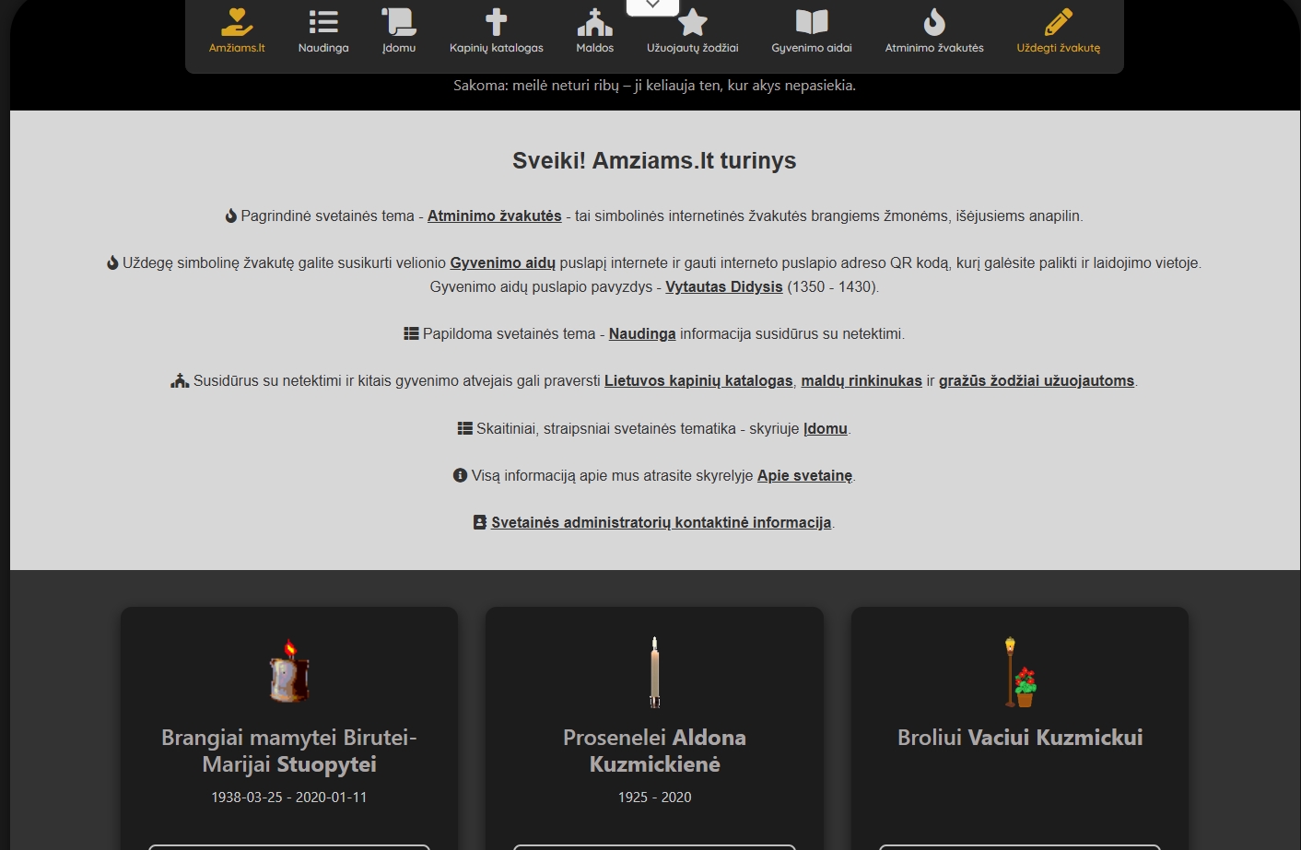Select the Prosenelei Aldona Kuzmickienė title
Image resolution: width=1301 pixels, height=850 pixels.
pos(654,751)
